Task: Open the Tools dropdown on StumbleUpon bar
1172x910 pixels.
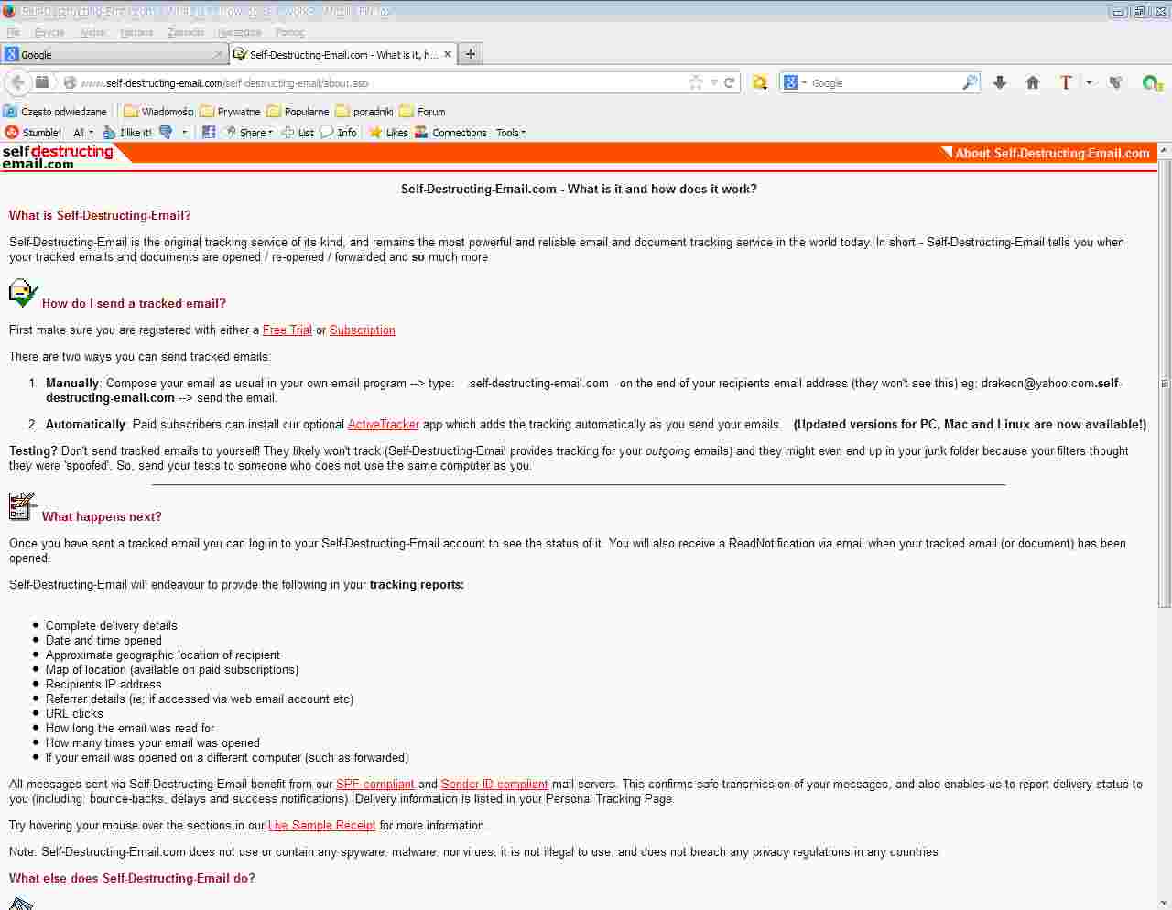Action: click(511, 133)
